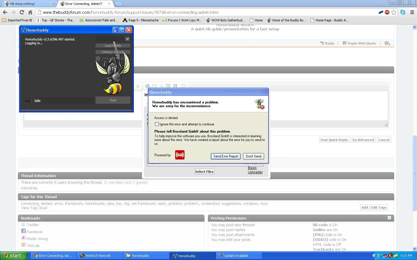The height and width of the screenshot is (260, 417).
Task: Click the green tray icon next to clock
Action: click(396, 256)
